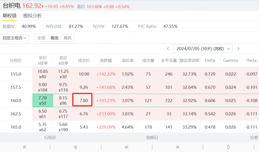Click 成交价 column header
This screenshot has height=152, width=259.
tap(84, 60)
